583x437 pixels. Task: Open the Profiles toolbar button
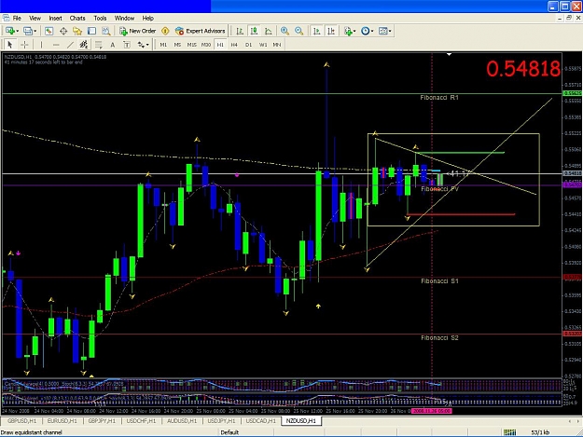(x=27, y=31)
